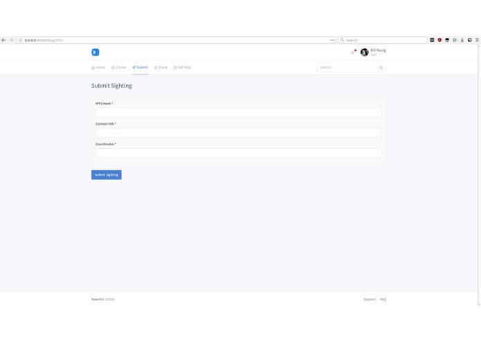Click the Coordinates label
Screen dimensions: 481x342
pos(105,144)
